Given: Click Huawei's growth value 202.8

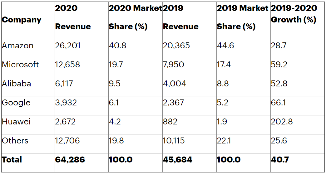Looking at the screenshot, I should [x=282, y=122].
